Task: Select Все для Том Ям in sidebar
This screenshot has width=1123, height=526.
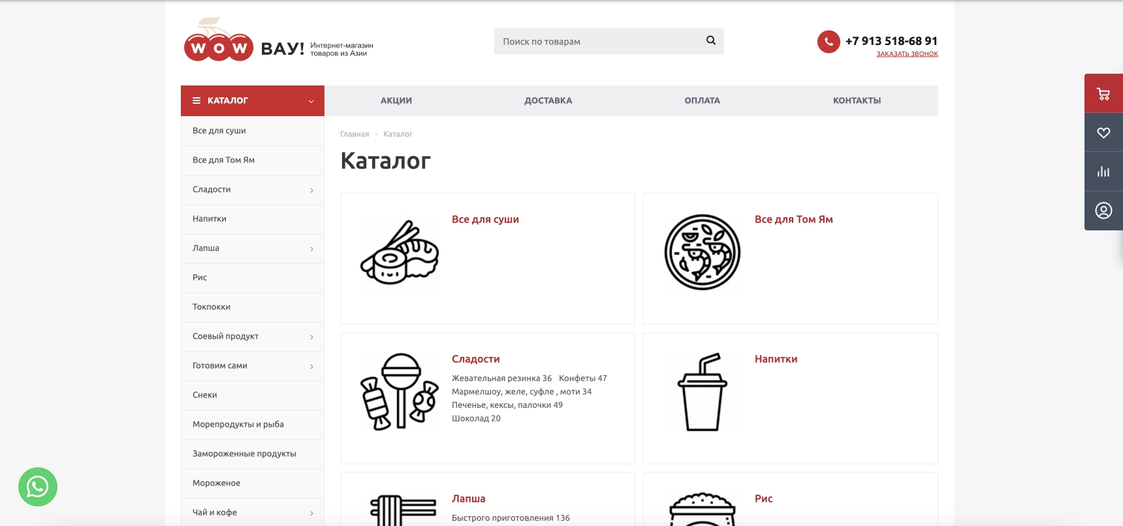Action: tap(253, 160)
